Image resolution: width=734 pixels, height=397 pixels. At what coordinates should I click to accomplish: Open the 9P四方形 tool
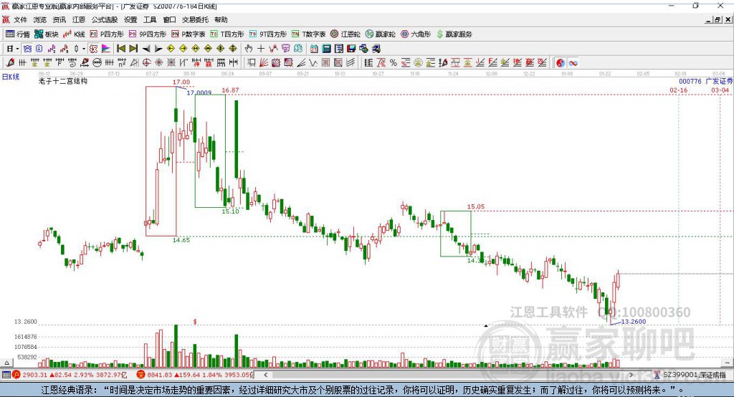[x=148, y=34]
